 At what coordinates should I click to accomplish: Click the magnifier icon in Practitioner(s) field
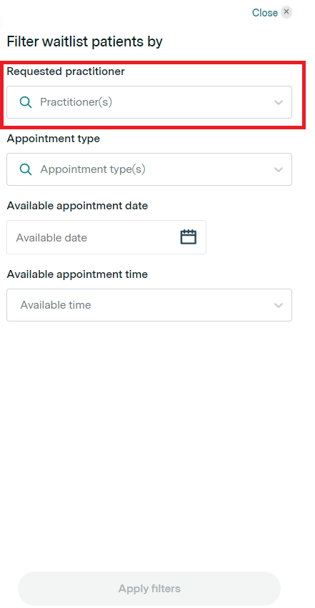point(26,102)
